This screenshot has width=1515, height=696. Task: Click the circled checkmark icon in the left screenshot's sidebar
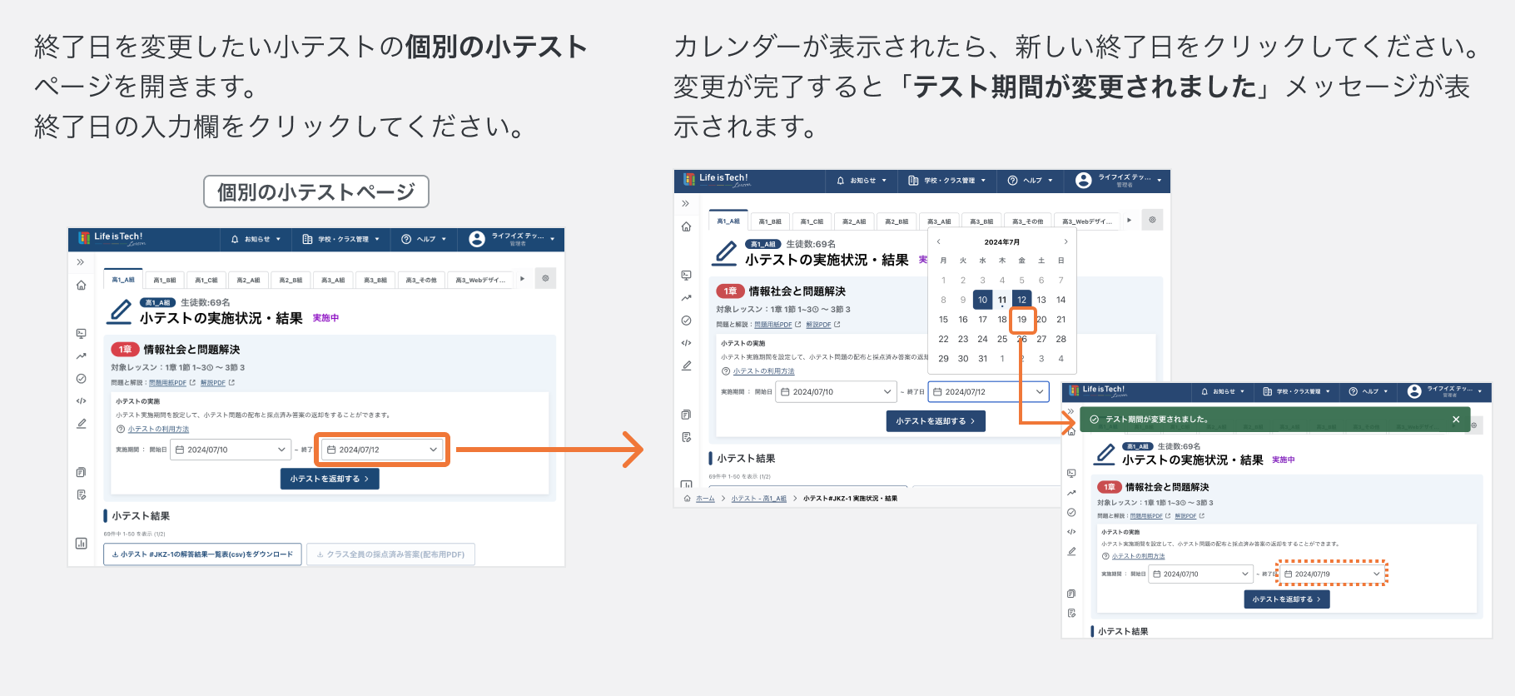81,379
